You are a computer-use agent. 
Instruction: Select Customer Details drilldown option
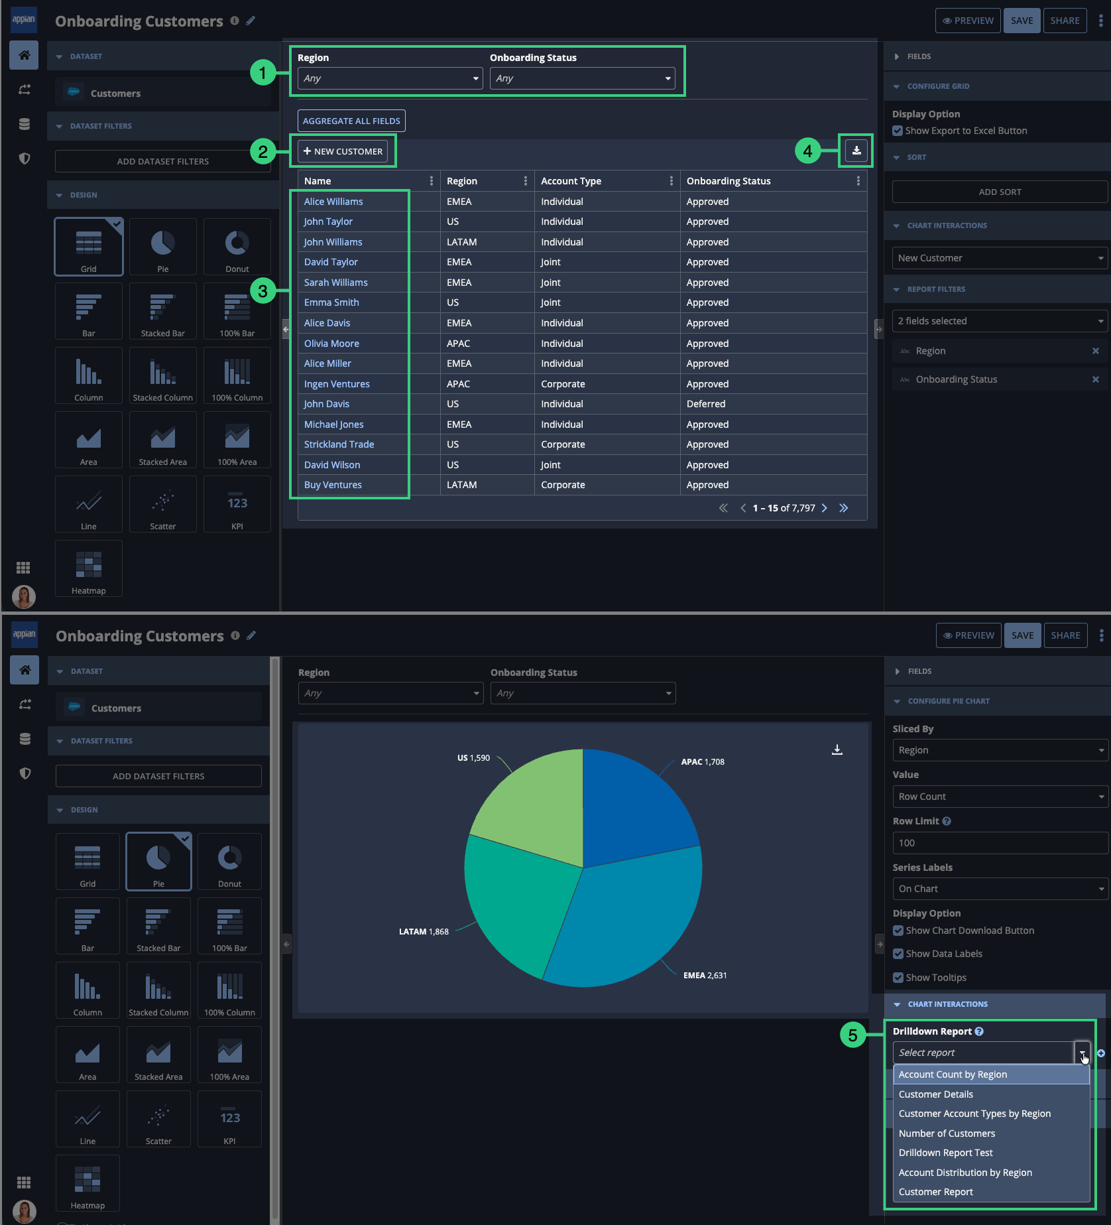(x=992, y=1094)
